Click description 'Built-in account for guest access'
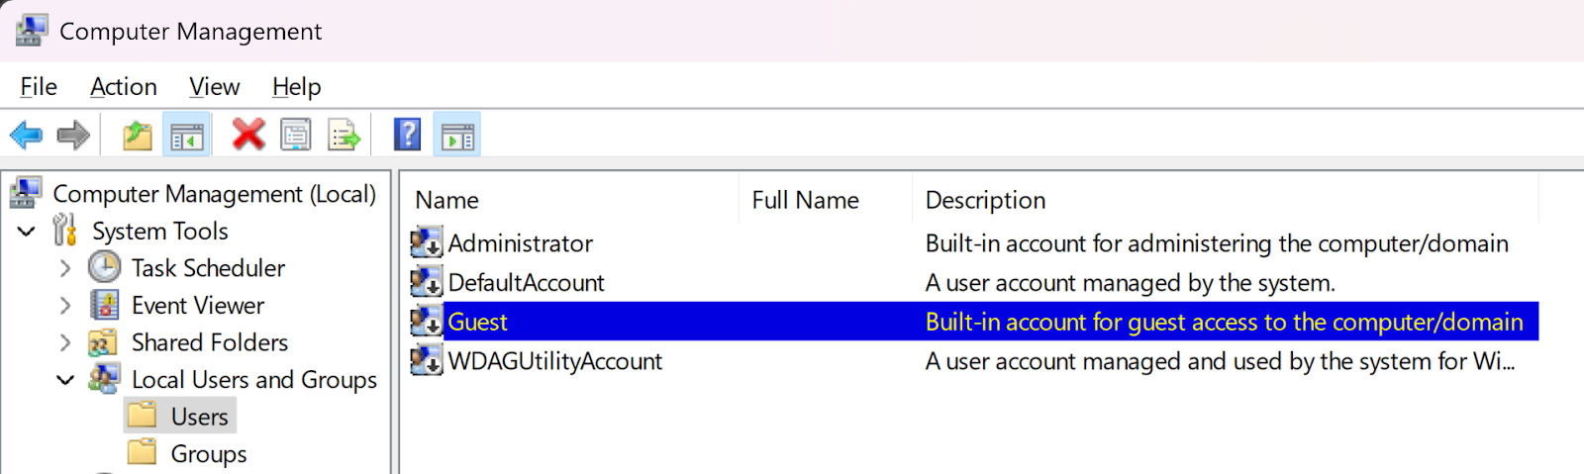Screen dimensions: 1584x474 coord(1224,323)
